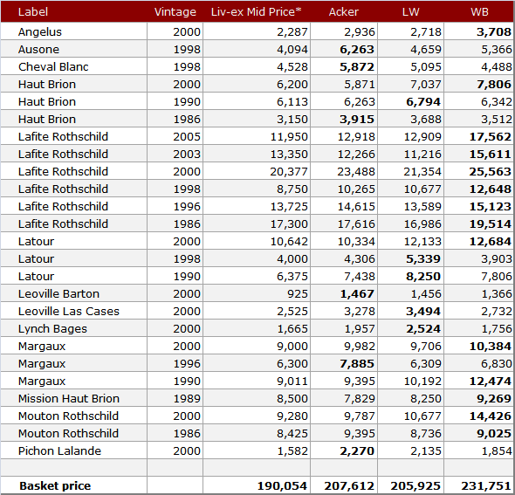Click the LW column header

point(410,12)
